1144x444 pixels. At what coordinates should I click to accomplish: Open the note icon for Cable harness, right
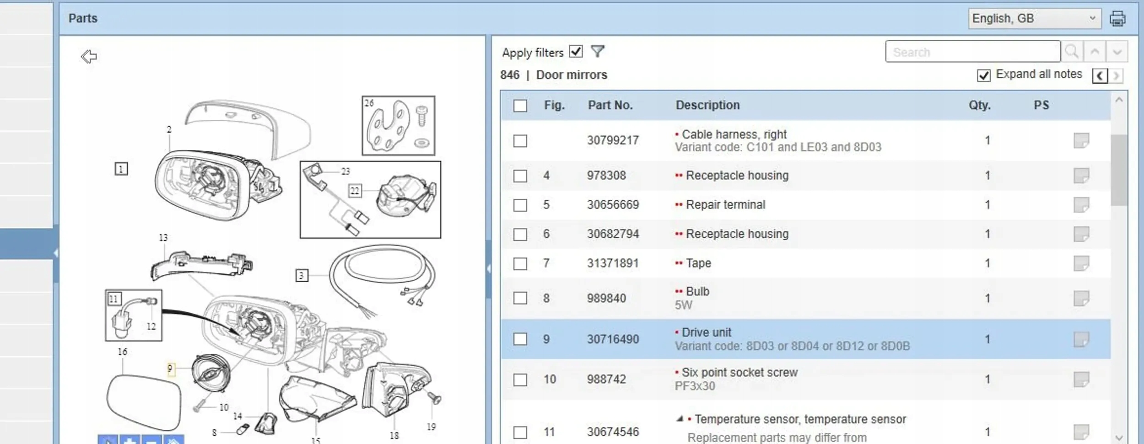pyautogui.click(x=1081, y=140)
